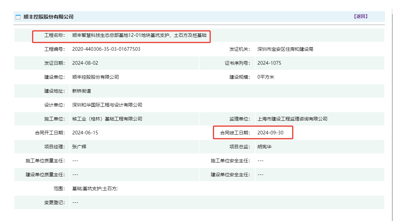Click the scope value 基础;基坑支护;土石方;
The image size is (393, 221).
[x=95, y=188]
